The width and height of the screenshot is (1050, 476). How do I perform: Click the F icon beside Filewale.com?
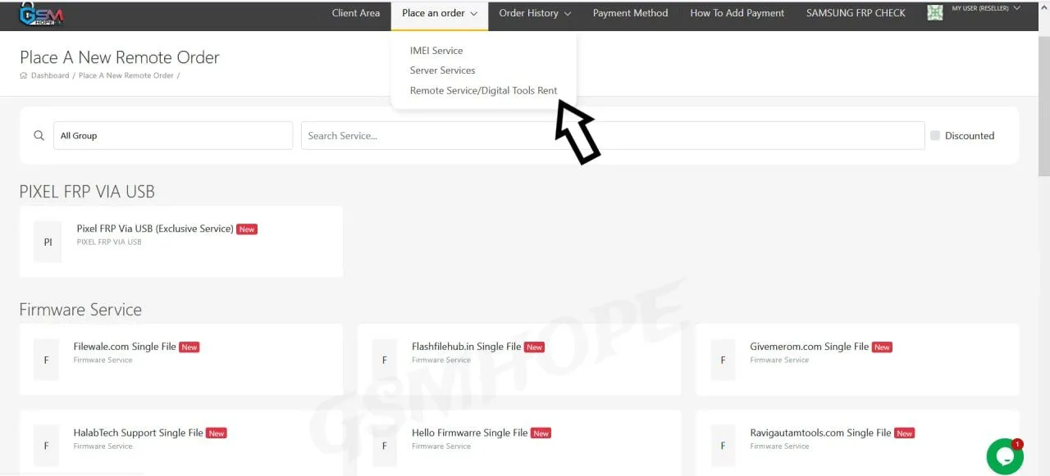47,360
